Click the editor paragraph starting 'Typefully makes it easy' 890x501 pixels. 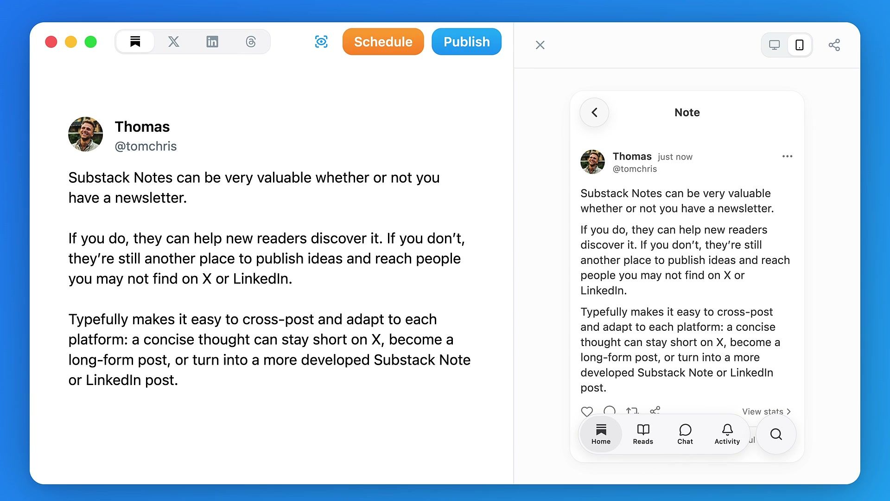(269, 349)
